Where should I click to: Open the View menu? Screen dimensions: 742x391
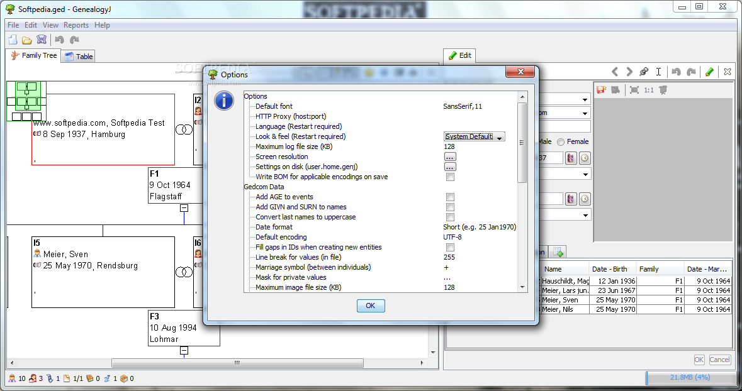point(50,25)
